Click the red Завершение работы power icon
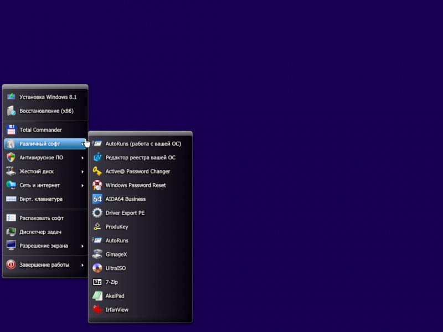443x332 pixels. point(11,264)
